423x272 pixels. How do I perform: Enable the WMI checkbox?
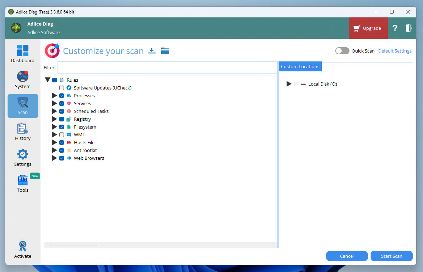point(62,135)
